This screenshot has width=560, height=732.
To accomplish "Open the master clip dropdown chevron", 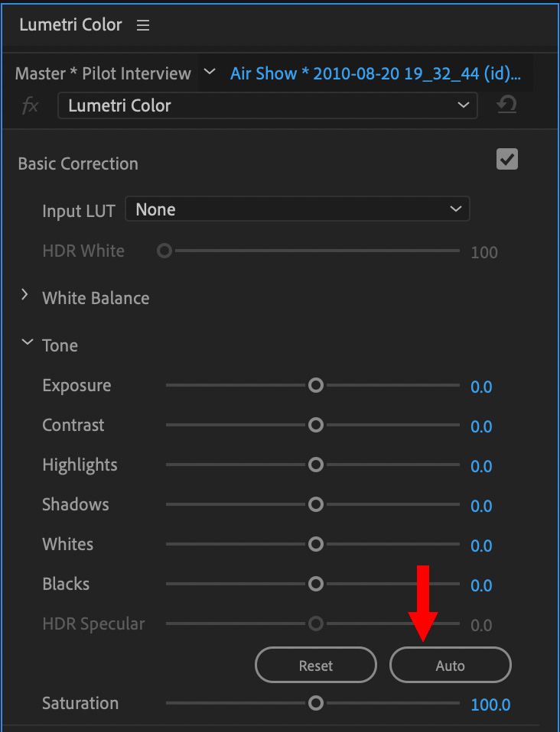I will tap(210, 71).
